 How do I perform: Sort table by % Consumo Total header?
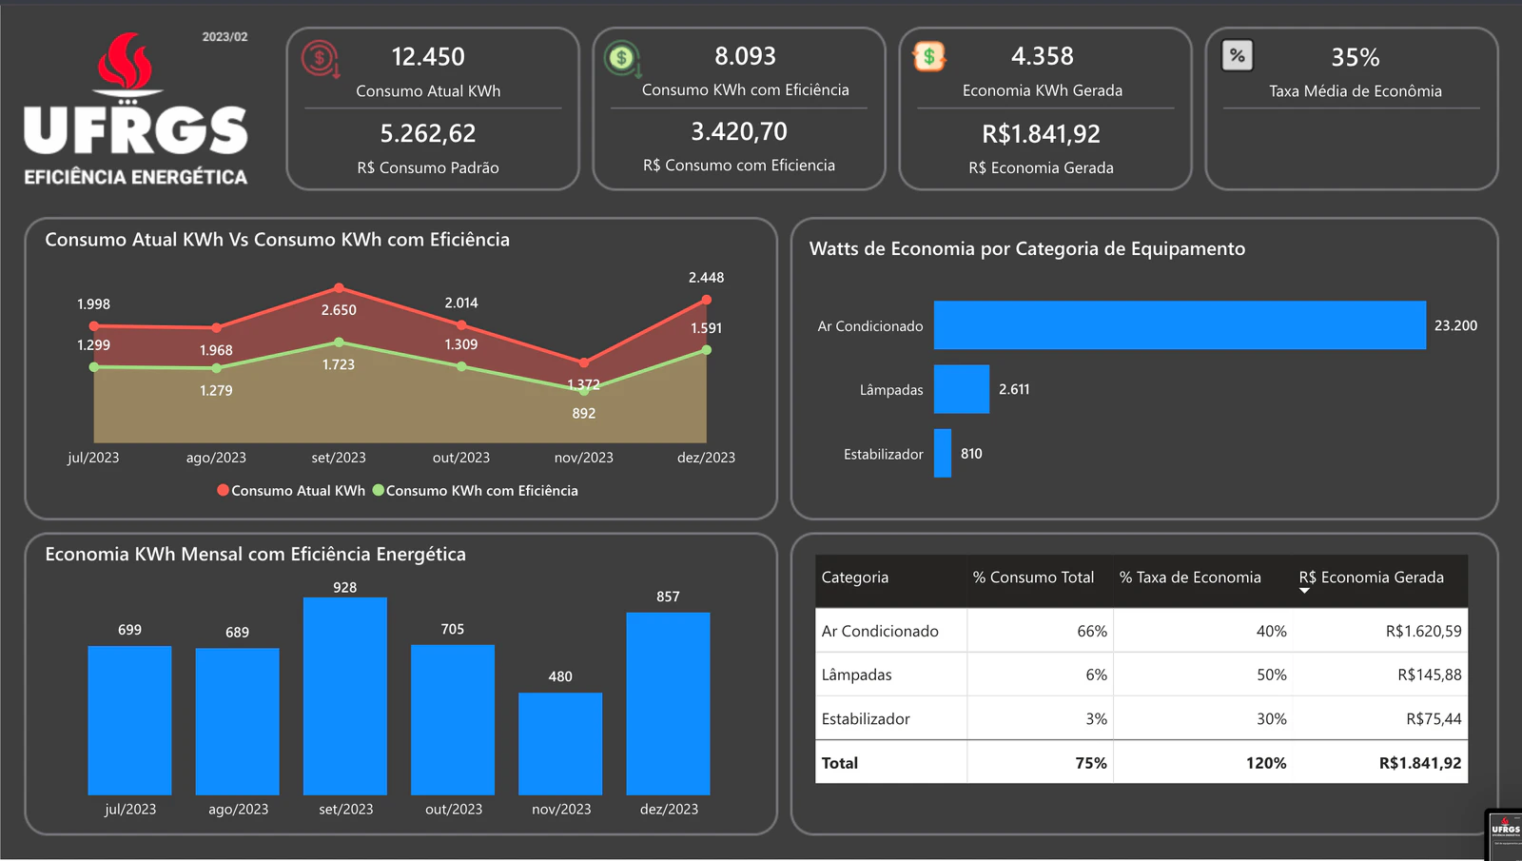[x=1033, y=577]
